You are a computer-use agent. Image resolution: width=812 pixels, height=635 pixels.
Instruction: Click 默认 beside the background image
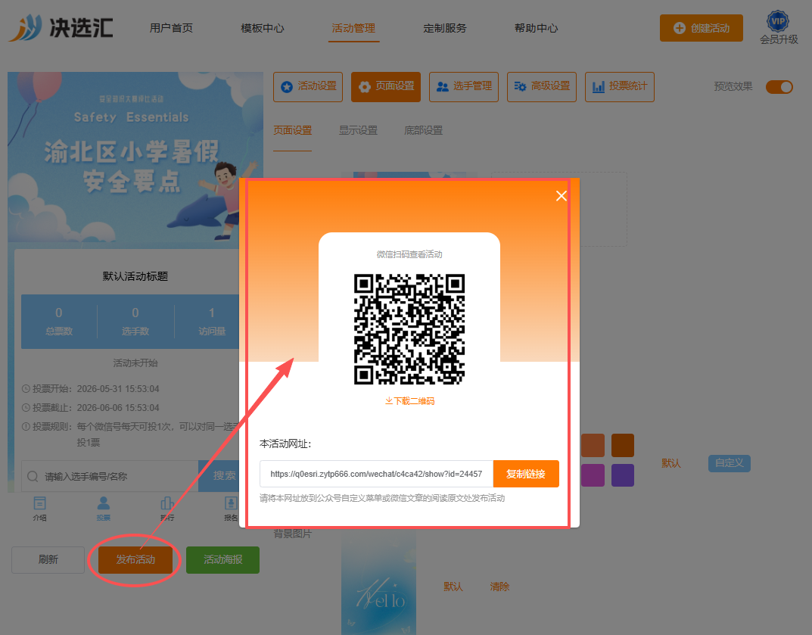point(453,587)
